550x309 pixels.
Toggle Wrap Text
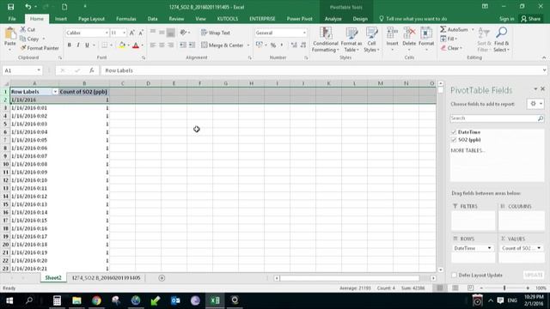216,33
